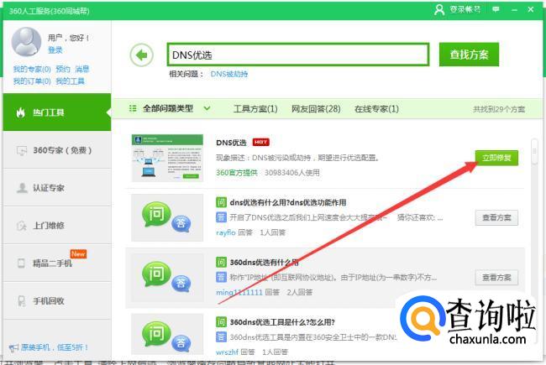
Task: Click the results list scrollbar handle
Action: pos(534,151)
